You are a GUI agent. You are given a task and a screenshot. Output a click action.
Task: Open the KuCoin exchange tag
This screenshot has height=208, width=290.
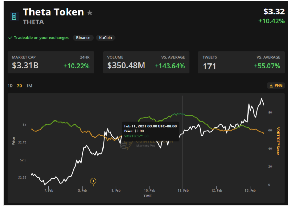tap(106, 38)
